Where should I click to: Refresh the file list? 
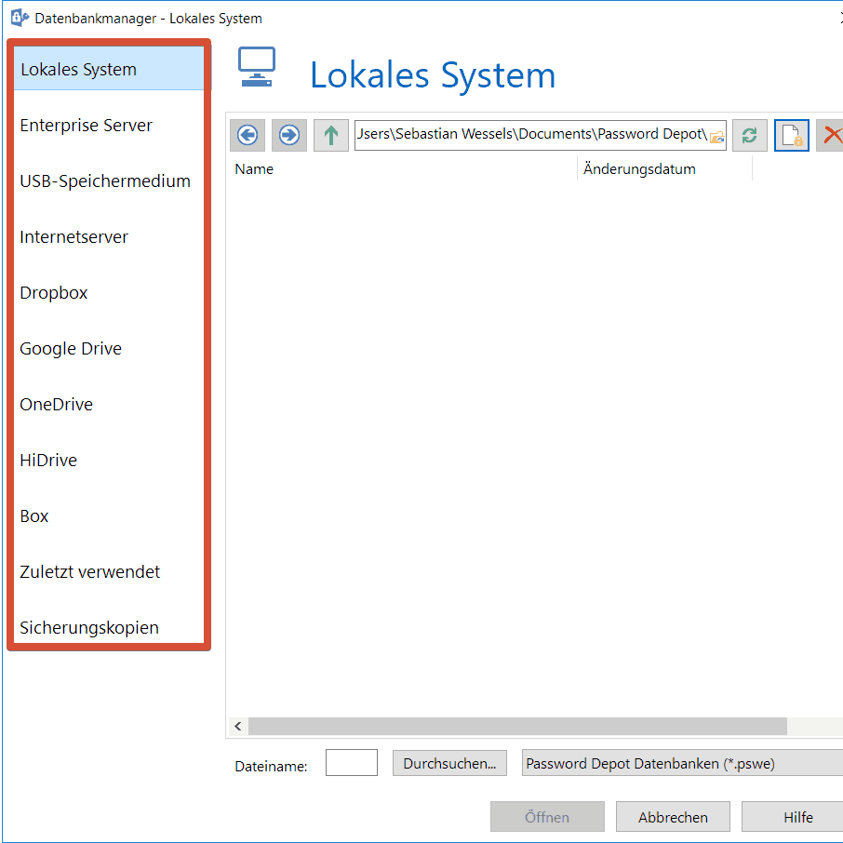[x=749, y=135]
